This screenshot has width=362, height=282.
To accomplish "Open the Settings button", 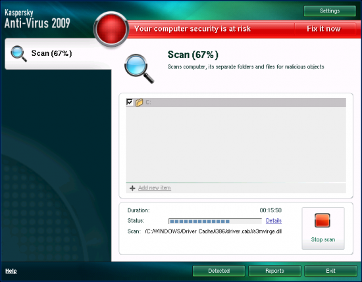I will [330, 11].
